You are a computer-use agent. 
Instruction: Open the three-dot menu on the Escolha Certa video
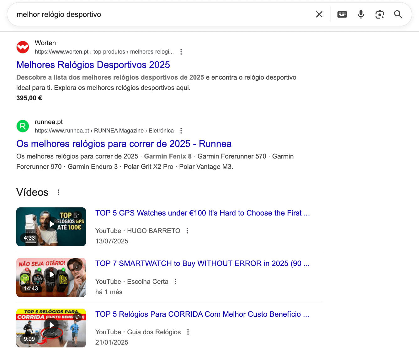coord(175,281)
